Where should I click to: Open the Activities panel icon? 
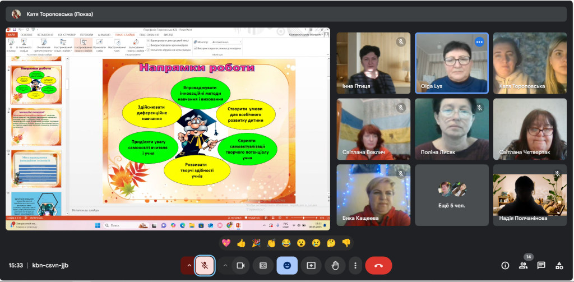click(559, 266)
